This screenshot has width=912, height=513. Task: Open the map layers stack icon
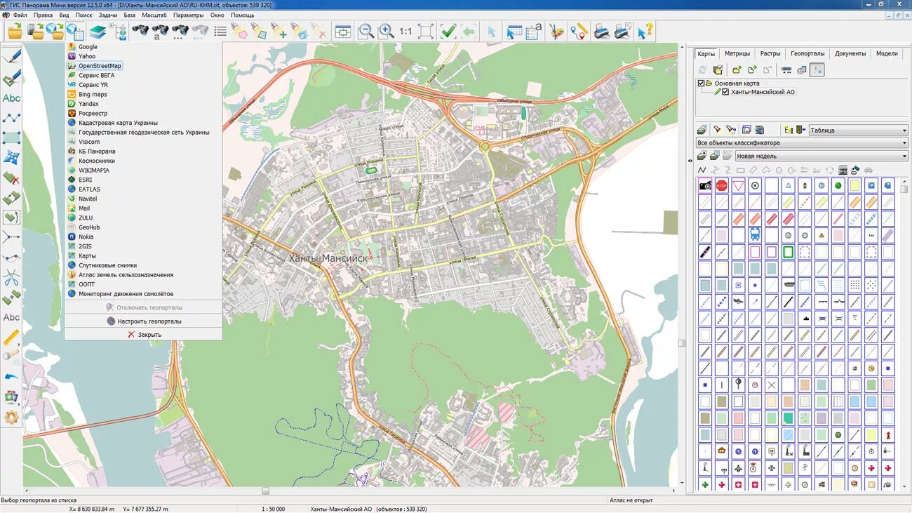pos(98,31)
